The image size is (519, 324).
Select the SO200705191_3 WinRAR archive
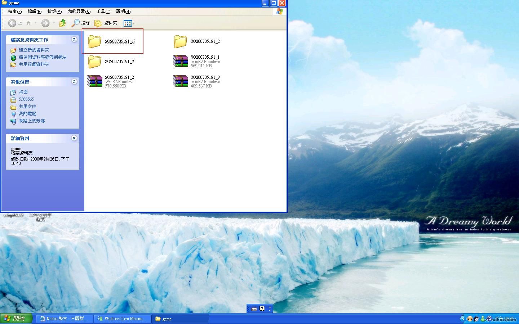point(196,81)
